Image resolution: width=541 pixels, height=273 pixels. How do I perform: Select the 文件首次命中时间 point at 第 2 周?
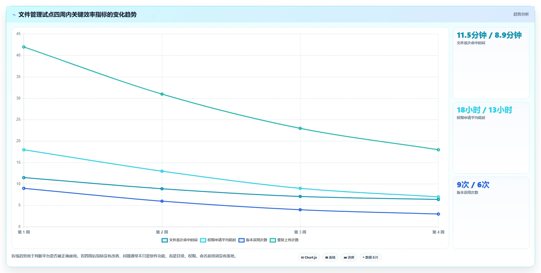point(162,189)
